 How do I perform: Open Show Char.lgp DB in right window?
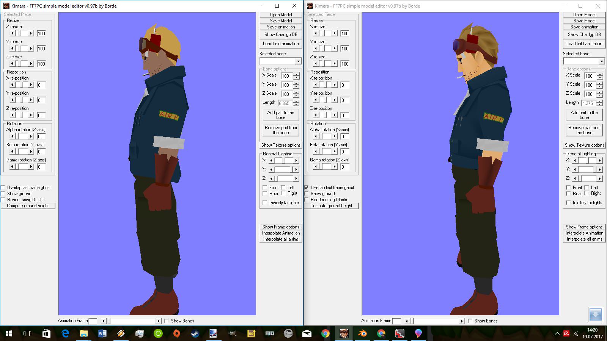click(x=584, y=34)
